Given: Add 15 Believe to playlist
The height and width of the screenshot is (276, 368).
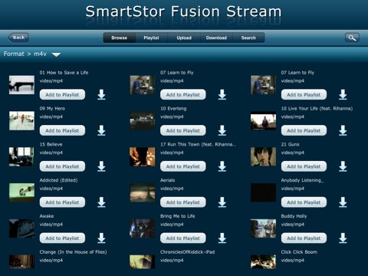Looking at the screenshot, I should tap(62, 166).
